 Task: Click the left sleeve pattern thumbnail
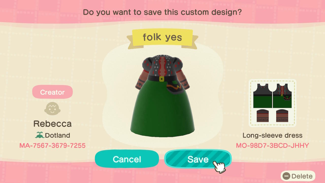click(x=263, y=116)
